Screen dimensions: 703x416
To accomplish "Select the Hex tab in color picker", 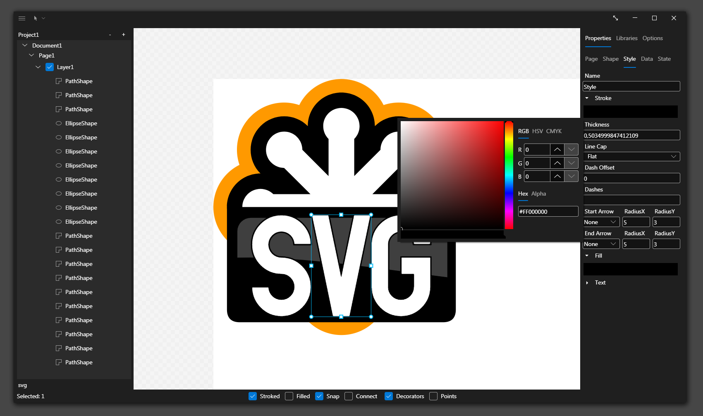I will point(523,194).
